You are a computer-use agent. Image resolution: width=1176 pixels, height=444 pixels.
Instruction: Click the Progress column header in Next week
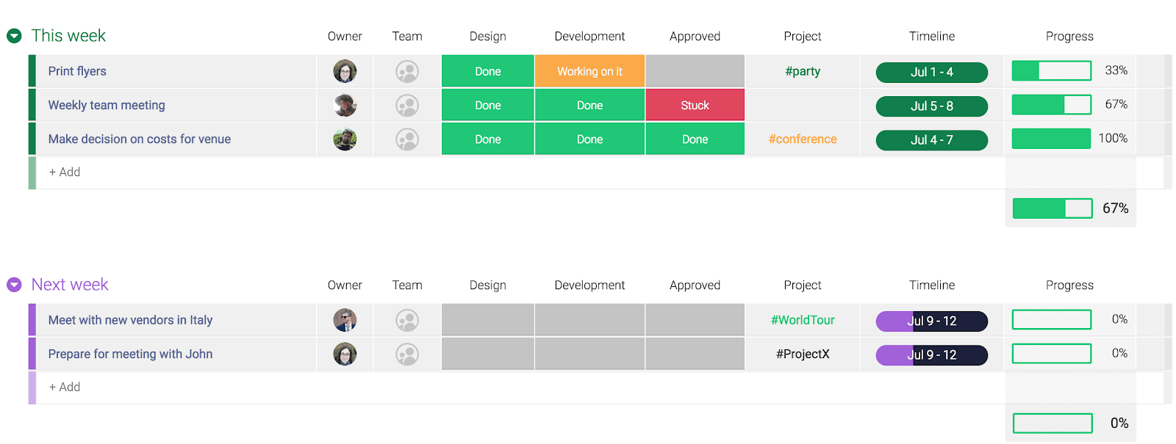coord(1069,285)
